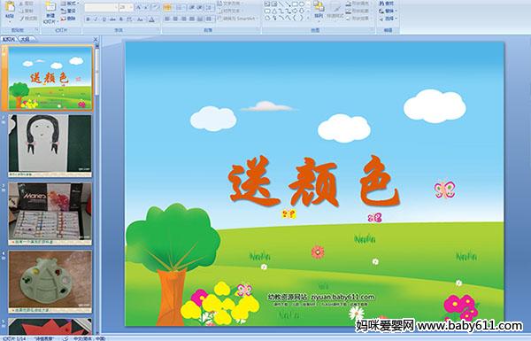Expand the Replace dropdown arrow
The height and width of the screenshot is (341, 531).
tap(396, 11)
